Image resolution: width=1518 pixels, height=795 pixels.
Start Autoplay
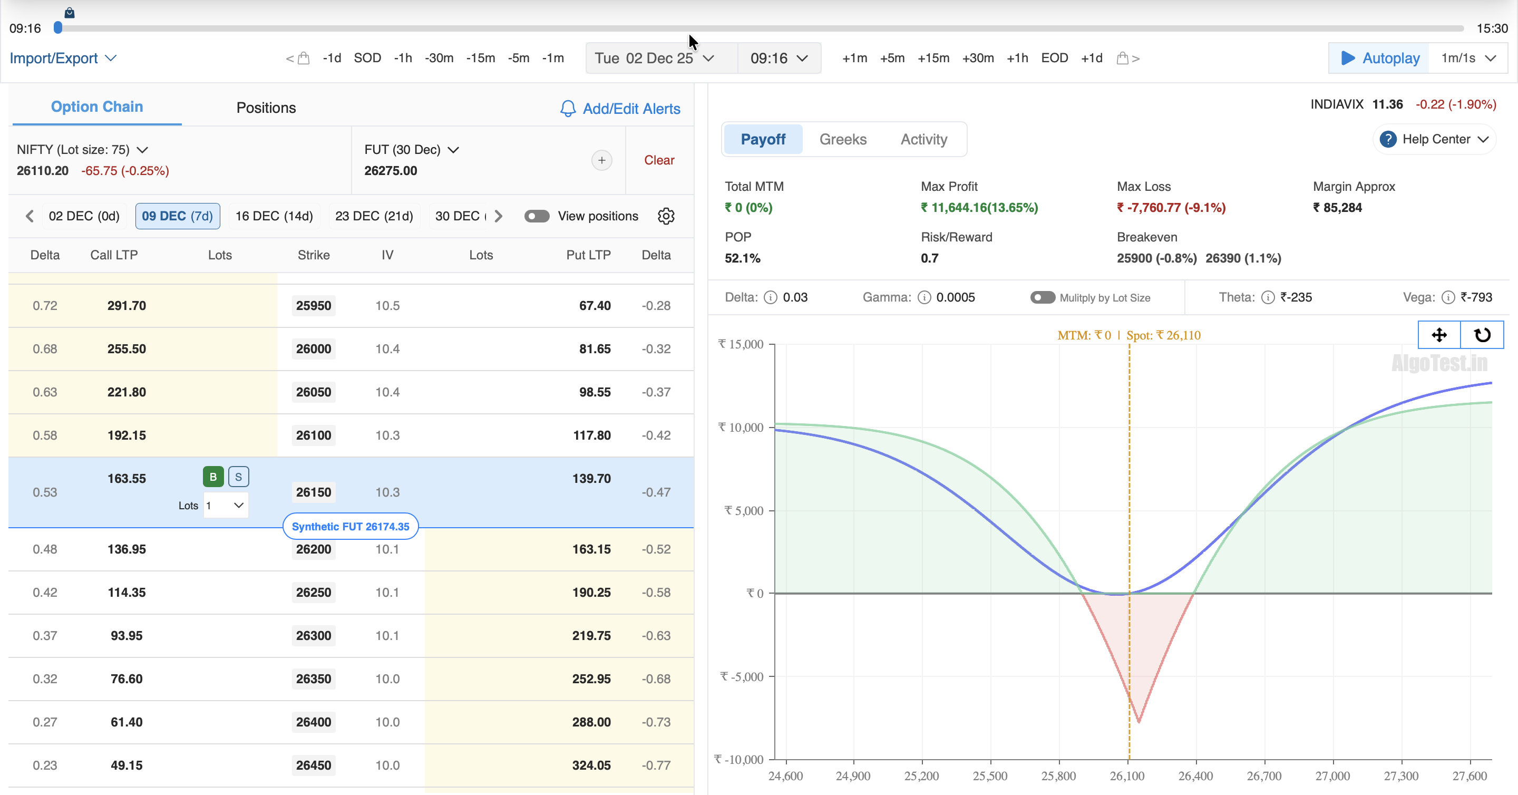1379,59
